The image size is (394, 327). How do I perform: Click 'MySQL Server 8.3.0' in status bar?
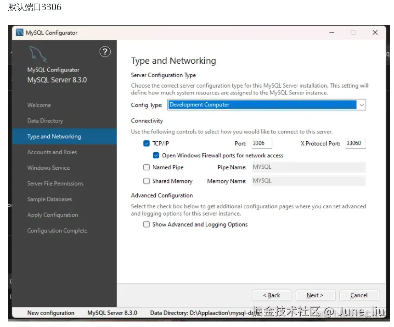112,313
